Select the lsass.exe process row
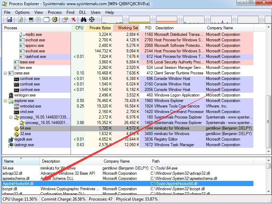 [x=128, y=62]
